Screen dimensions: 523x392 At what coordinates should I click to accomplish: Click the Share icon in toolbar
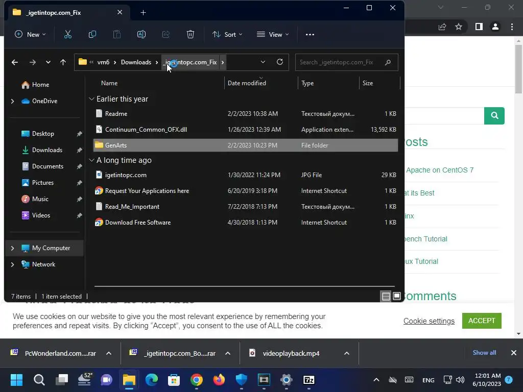[x=166, y=34]
